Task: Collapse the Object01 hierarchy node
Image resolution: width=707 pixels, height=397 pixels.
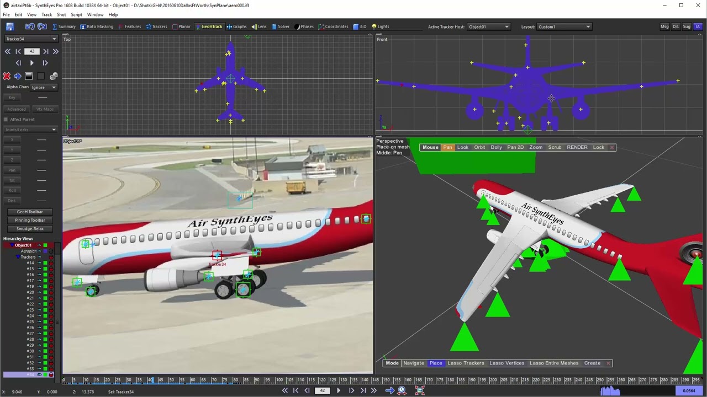Action: coord(12,245)
